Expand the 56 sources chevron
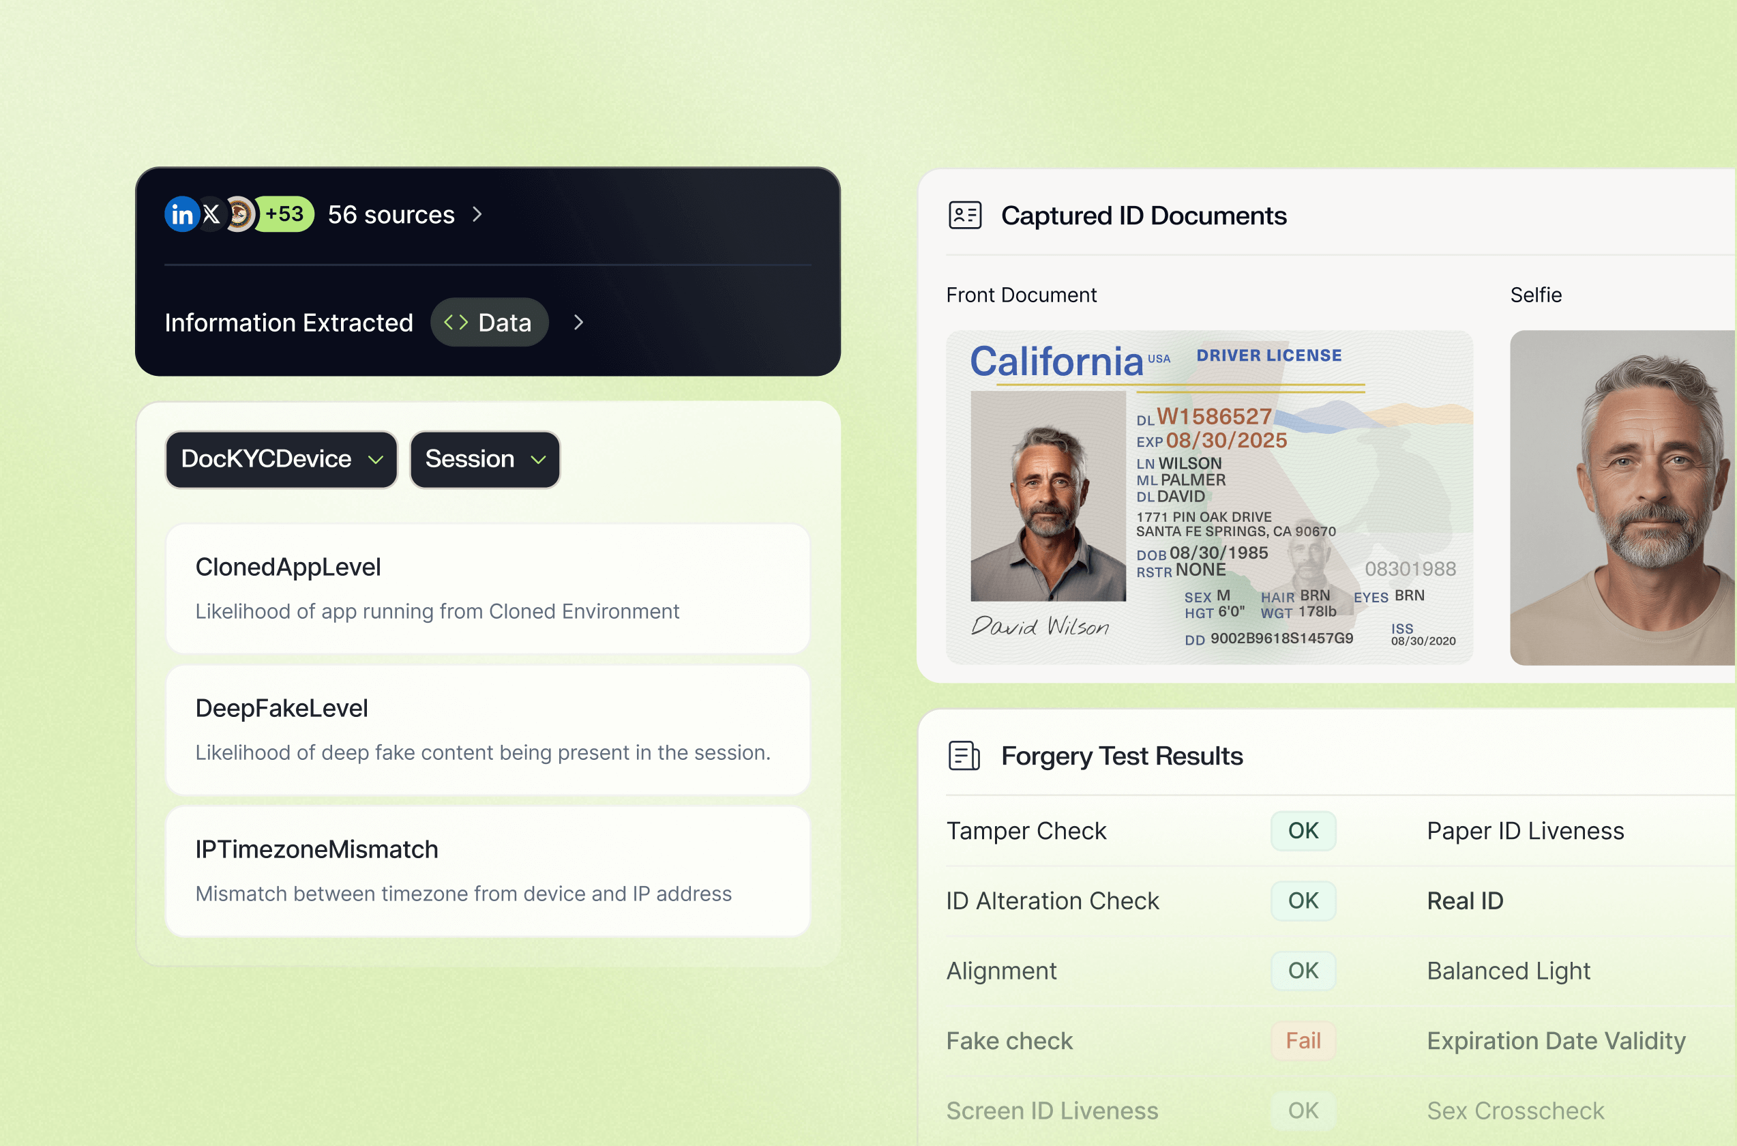 coord(477,214)
